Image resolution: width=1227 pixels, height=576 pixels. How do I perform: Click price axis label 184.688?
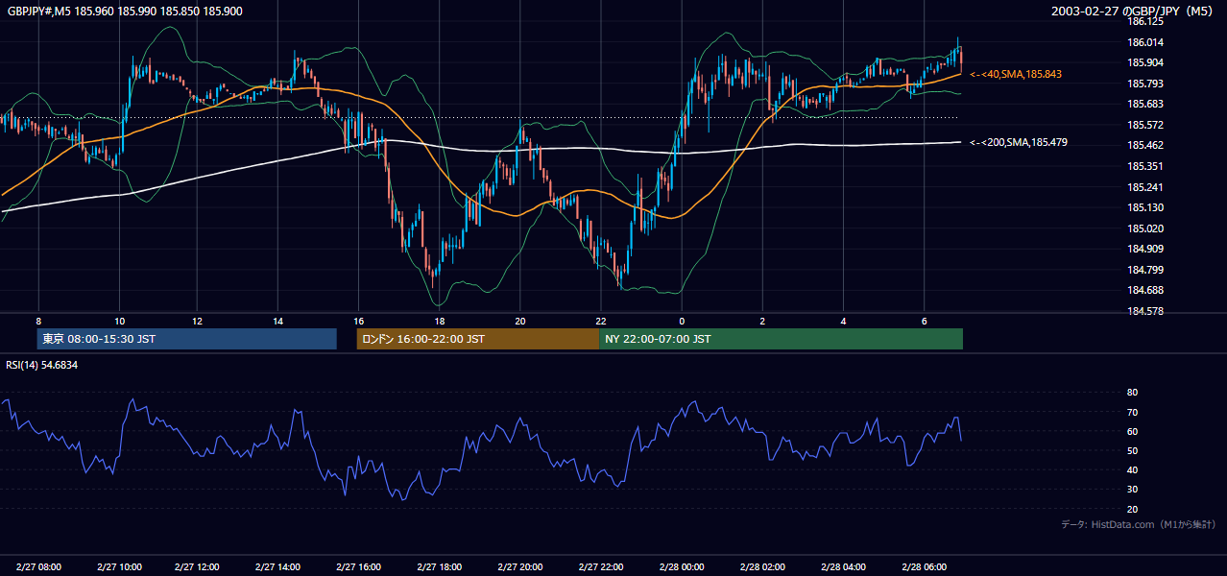pyautogui.click(x=1146, y=290)
